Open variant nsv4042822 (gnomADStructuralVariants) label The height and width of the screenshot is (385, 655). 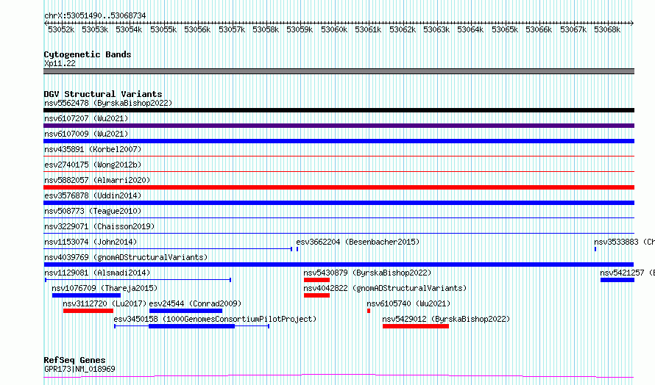coord(385,288)
